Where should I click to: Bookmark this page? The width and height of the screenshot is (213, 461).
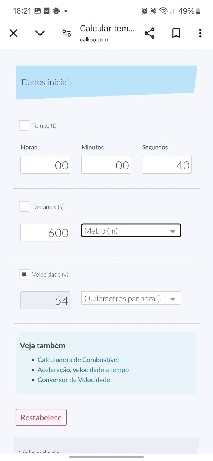pyautogui.click(x=176, y=33)
